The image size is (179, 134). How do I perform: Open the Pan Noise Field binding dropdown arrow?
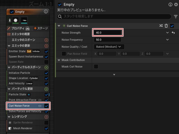(x=167, y=54)
